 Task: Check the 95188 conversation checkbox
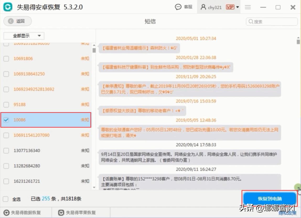[6, 105]
